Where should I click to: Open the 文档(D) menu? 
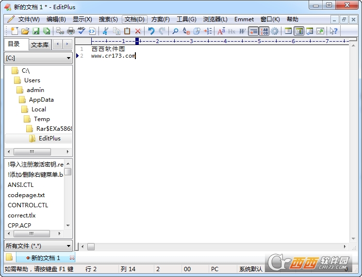tap(134, 19)
